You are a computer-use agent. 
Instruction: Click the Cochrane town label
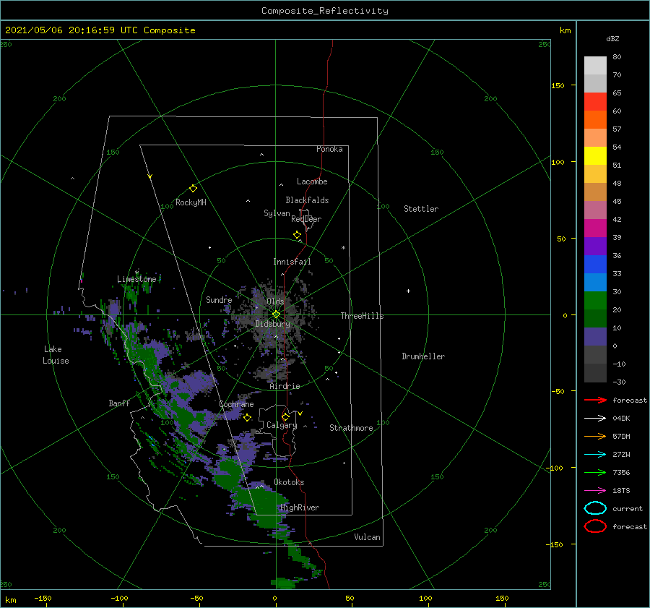[236, 404]
